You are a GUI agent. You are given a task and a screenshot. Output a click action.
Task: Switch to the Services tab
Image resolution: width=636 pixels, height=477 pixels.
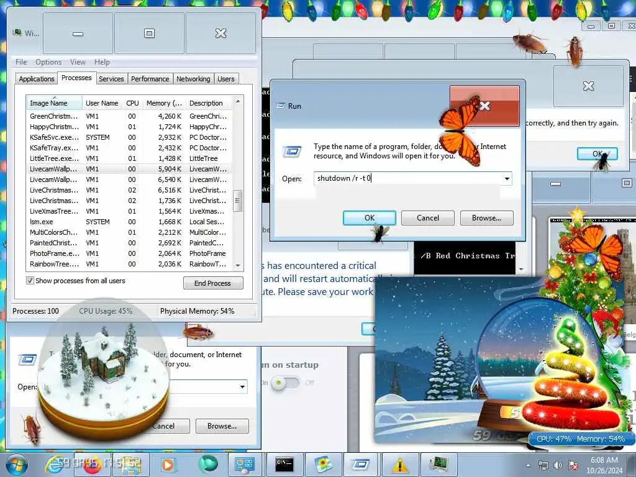click(x=111, y=79)
